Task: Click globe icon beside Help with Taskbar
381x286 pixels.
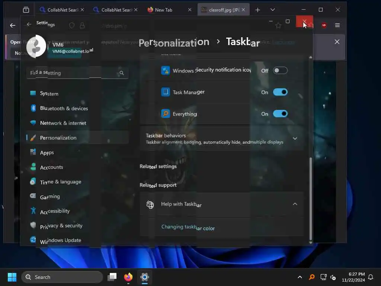Action: [x=150, y=205]
